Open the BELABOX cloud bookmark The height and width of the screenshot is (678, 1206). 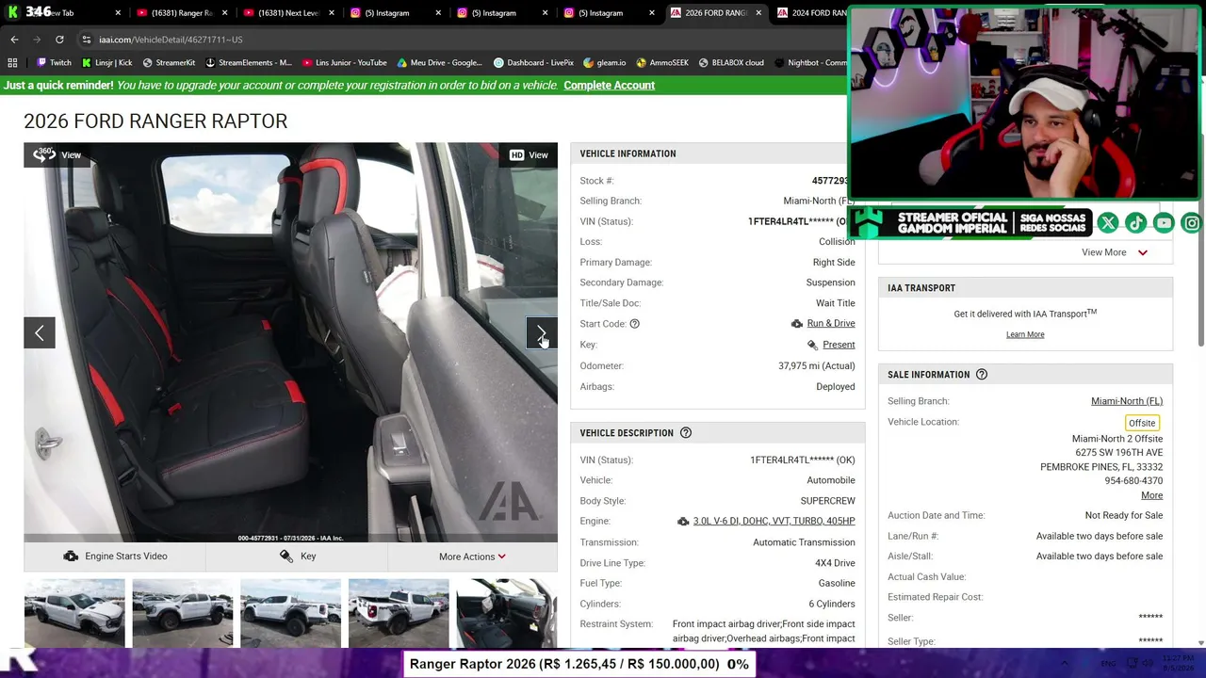pos(731,63)
